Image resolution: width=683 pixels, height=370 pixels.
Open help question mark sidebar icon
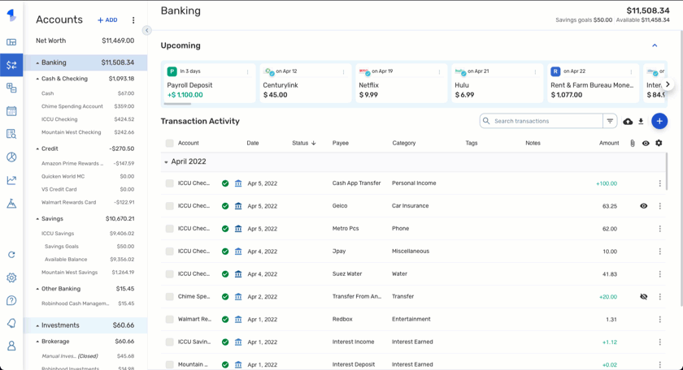point(11,300)
